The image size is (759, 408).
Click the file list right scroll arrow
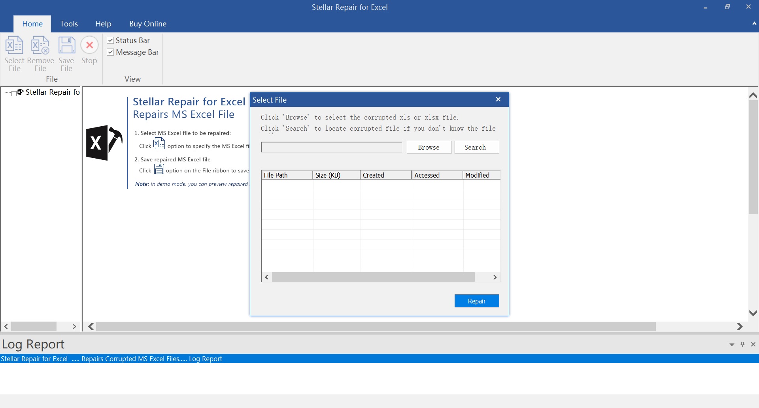coord(495,277)
